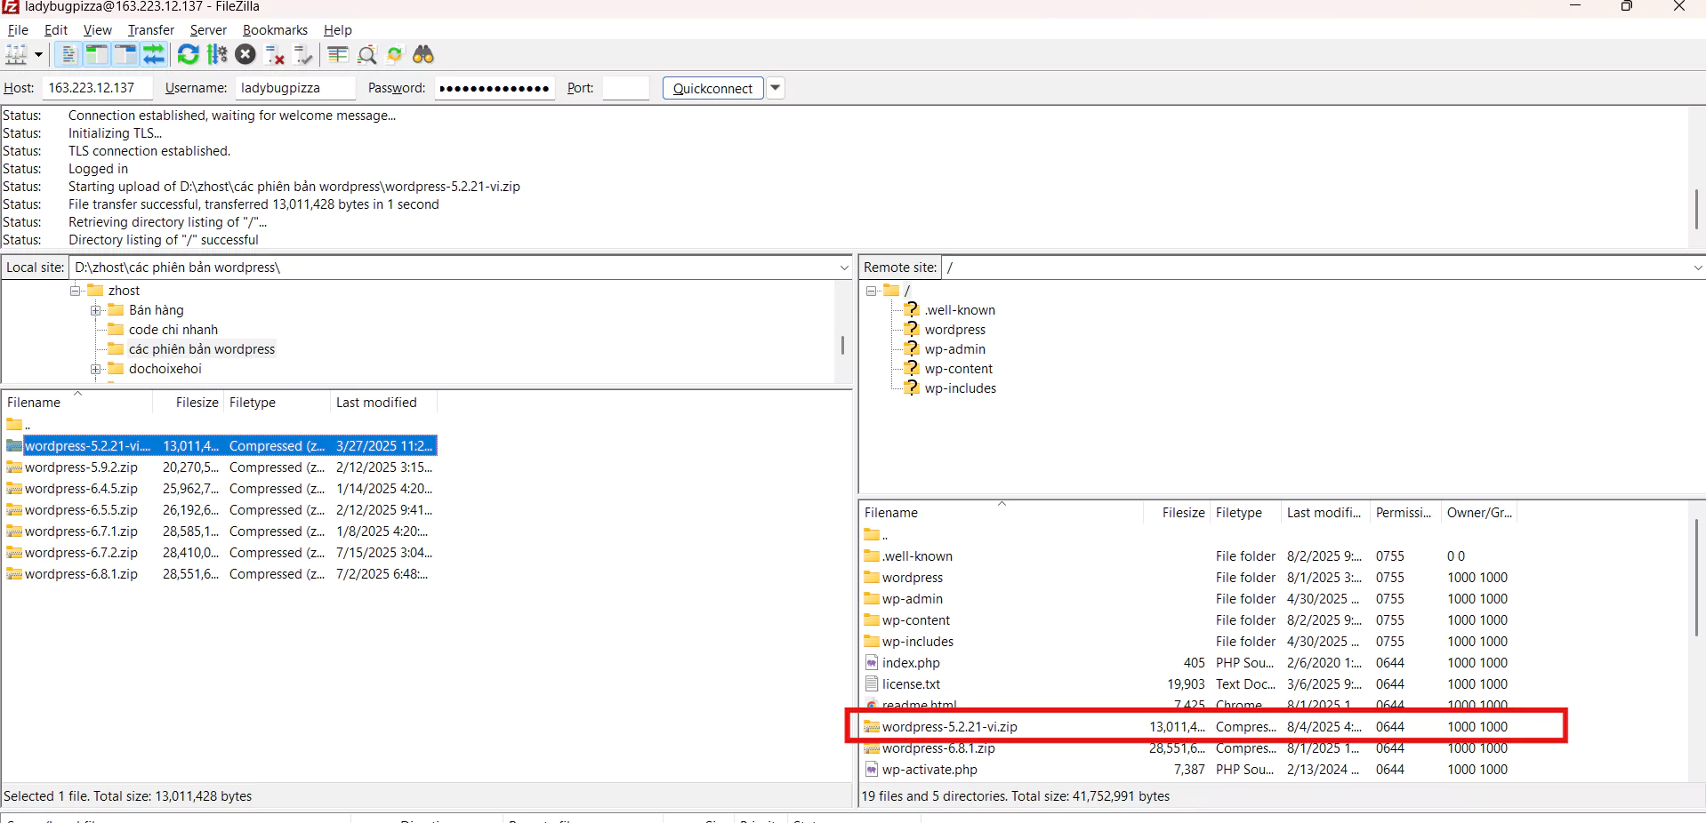The height and width of the screenshot is (823, 1706).
Task: Cancel the current operation
Action: (x=245, y=55)
